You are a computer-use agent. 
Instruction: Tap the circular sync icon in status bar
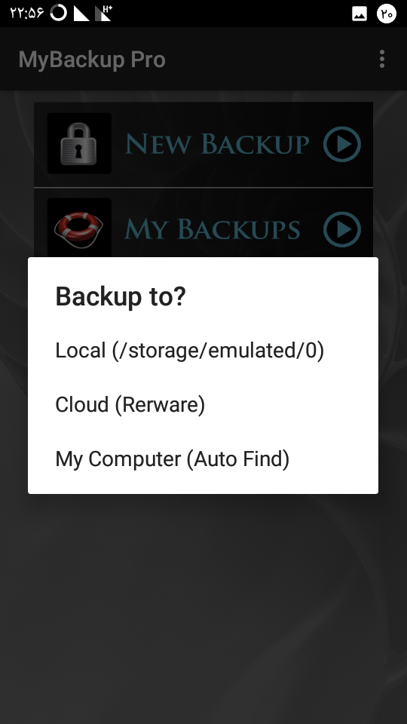tap(59, 13)
